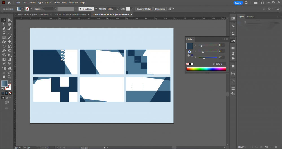The height and width of the screenshot is (149, 282).
Task: Expand the stroke weight dropdown
Action: point(54,9)
